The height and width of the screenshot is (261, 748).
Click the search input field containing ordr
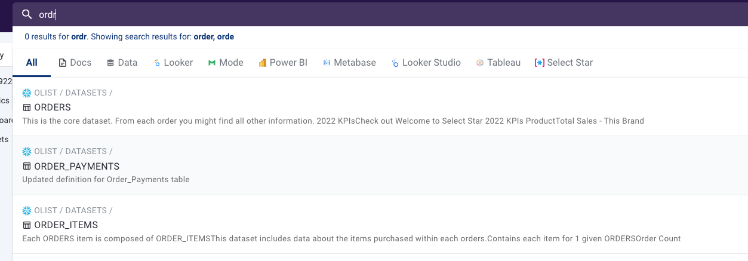coord(358,15)
